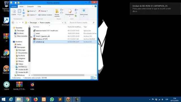Open XAMPP from the taskbar
This screenshot has height=102, width=181.
(x=44, y=99)
